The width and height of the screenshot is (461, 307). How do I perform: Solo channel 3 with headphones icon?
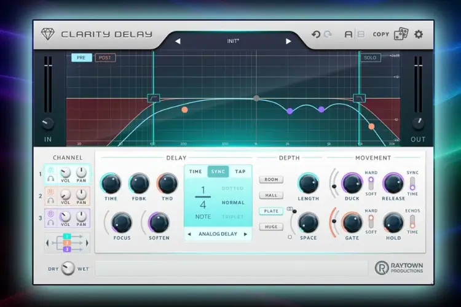tap(51, 222)
